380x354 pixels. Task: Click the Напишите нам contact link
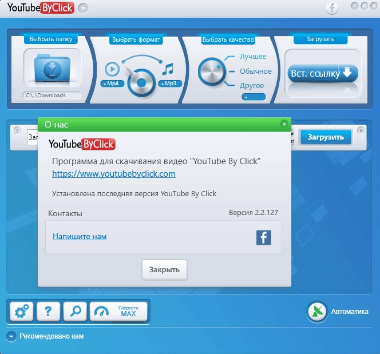click(x=80, y=236)
